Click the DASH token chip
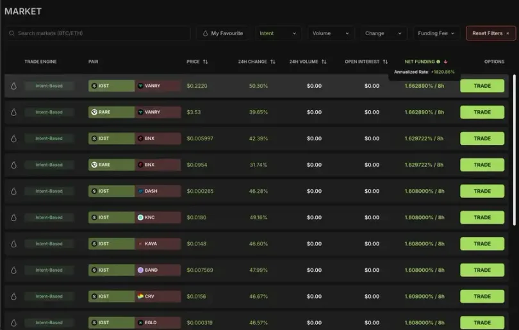This screenshot has width=519, height=330. click(x=158, y=191)
